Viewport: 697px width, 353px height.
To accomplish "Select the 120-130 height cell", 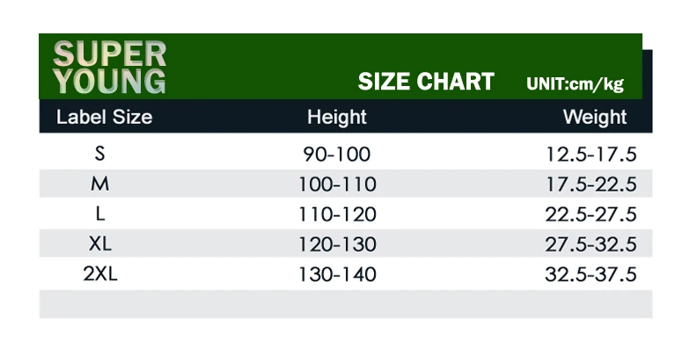I will [x=337, y=244].
